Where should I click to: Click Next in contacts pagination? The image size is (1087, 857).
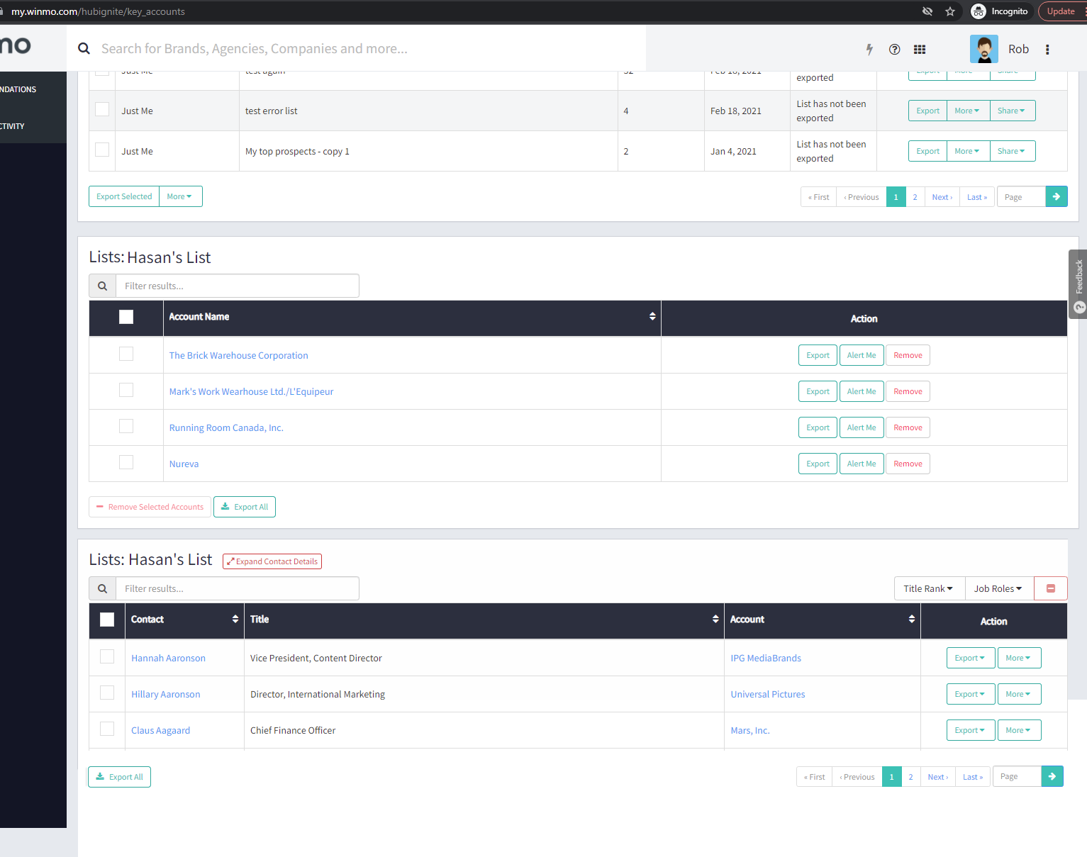click(937, 777)
